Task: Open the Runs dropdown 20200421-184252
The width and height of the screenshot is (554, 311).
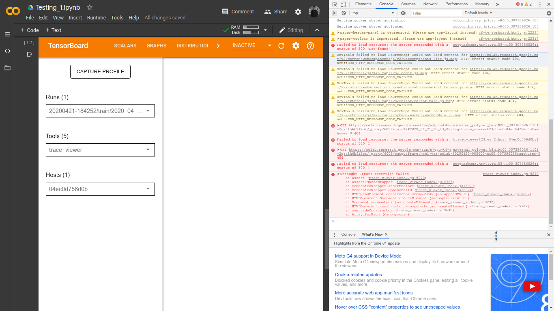Action: click(x=100, y=111)
